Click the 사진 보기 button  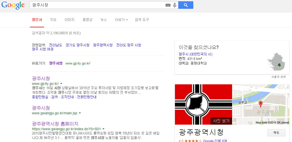[x=221, y=121]
